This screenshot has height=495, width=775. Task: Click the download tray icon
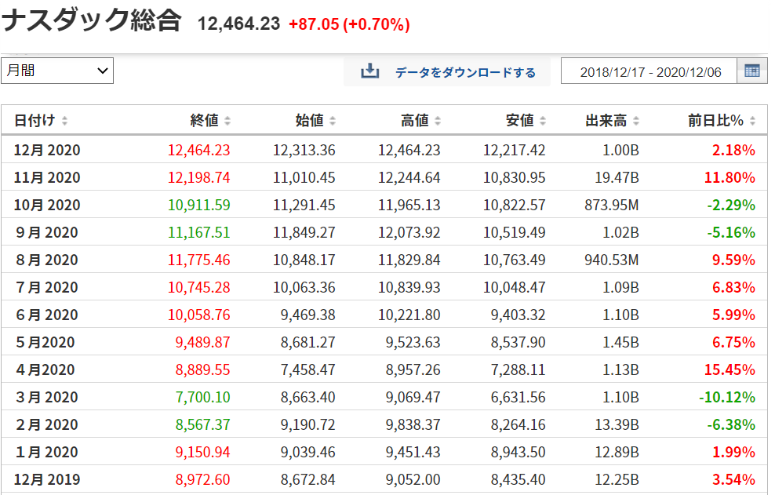pos(369,71)
